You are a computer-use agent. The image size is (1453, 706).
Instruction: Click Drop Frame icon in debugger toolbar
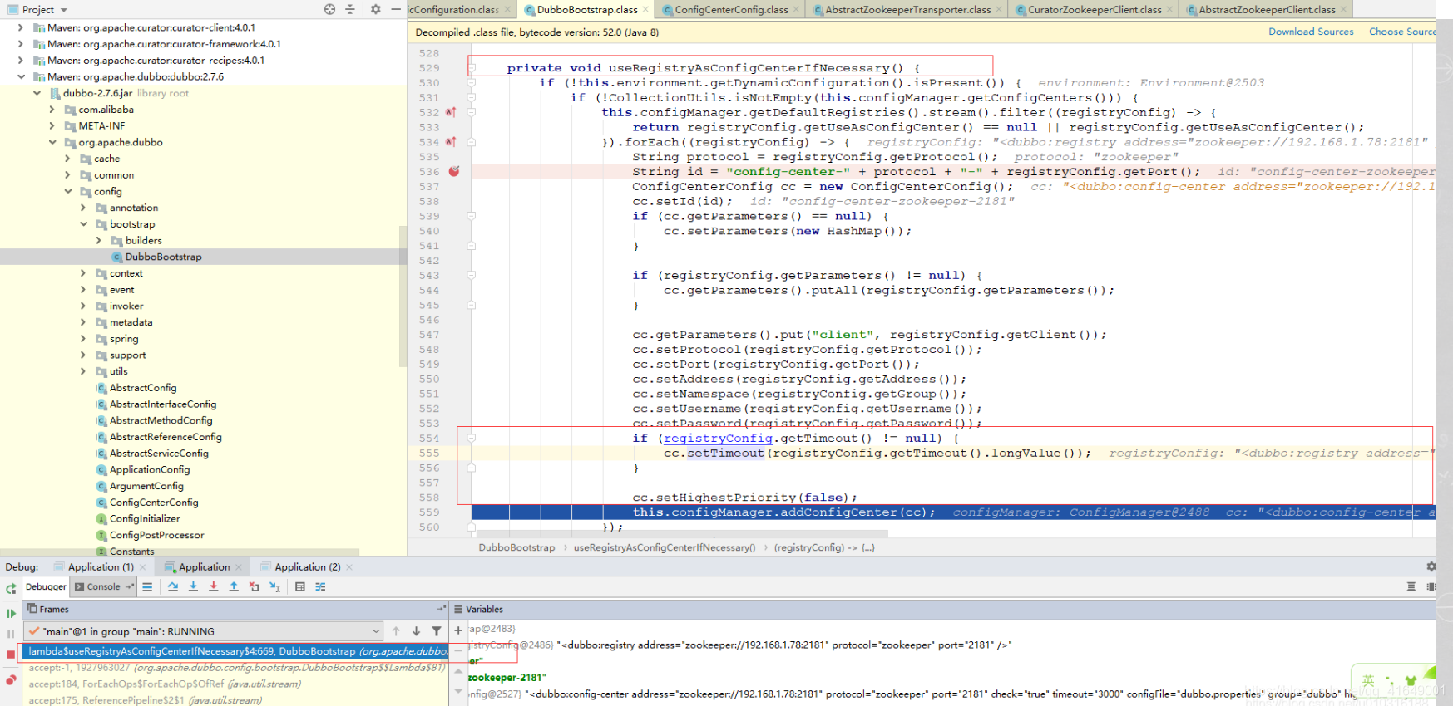coord(254,586)
